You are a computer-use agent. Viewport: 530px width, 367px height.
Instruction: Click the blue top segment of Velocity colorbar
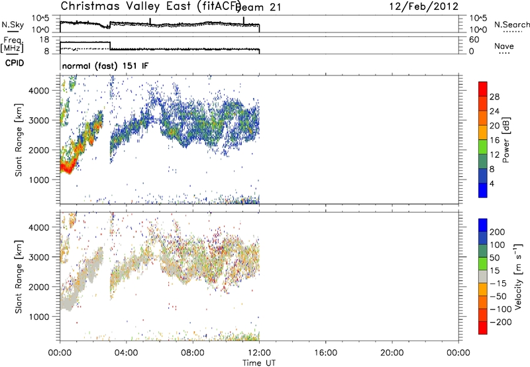(x=483, y=225)
